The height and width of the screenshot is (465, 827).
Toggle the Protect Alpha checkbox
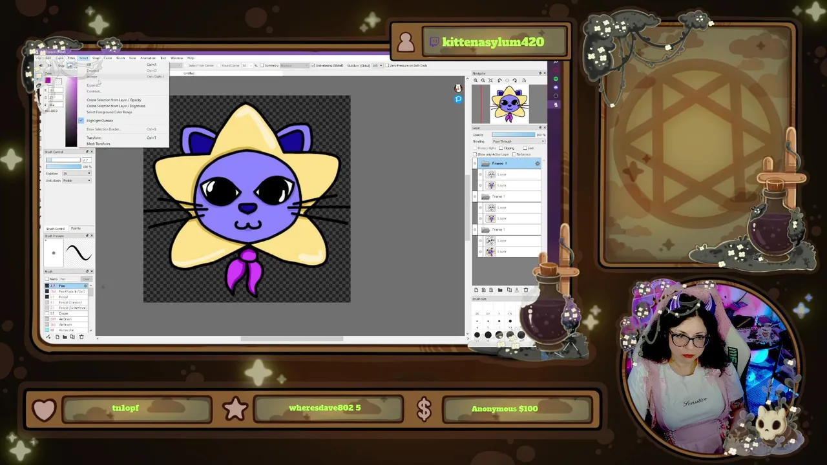(x=475, y=148)
